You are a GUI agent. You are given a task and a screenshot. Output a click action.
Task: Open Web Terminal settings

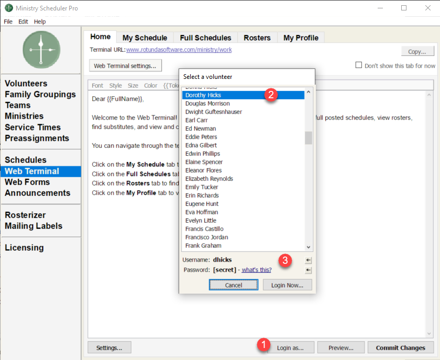pyautogui.click(x=125, y=66)
